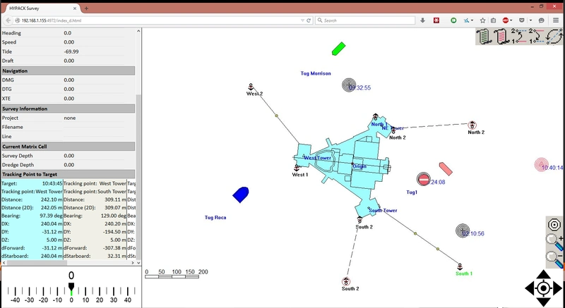Go back with the browser back arrow
Image resolution: width=565 pixels, height=308 pixels.
[8, 20]
